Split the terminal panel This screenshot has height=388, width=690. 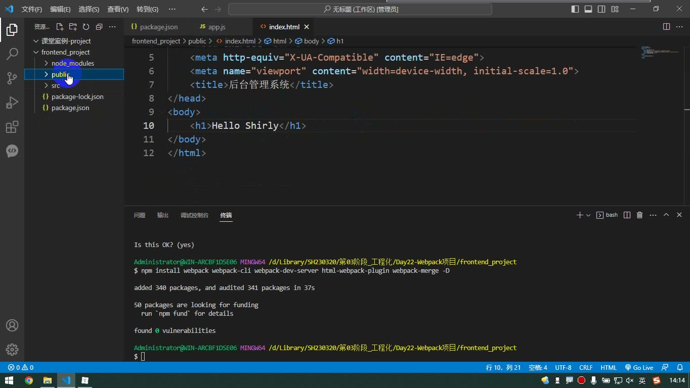(x=627, y=215)
